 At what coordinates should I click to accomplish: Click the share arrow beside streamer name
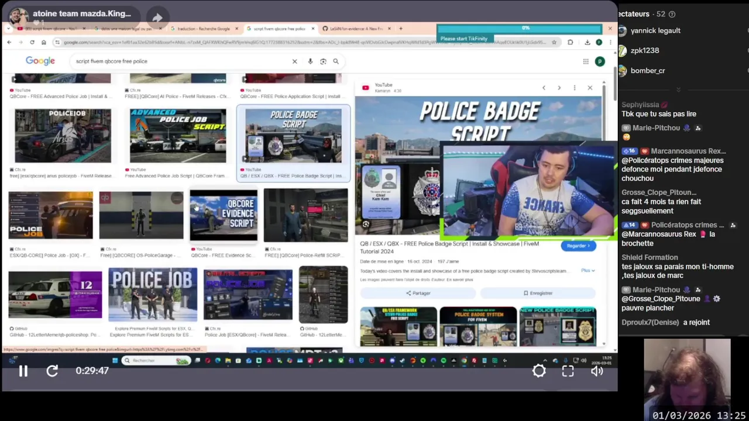coord(157,18)
